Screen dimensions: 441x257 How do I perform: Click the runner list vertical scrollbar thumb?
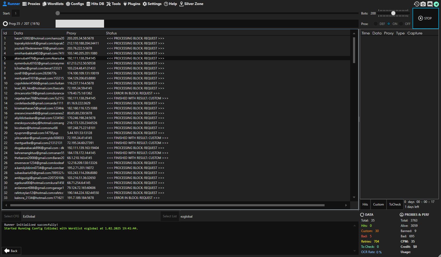pos(354,50)
